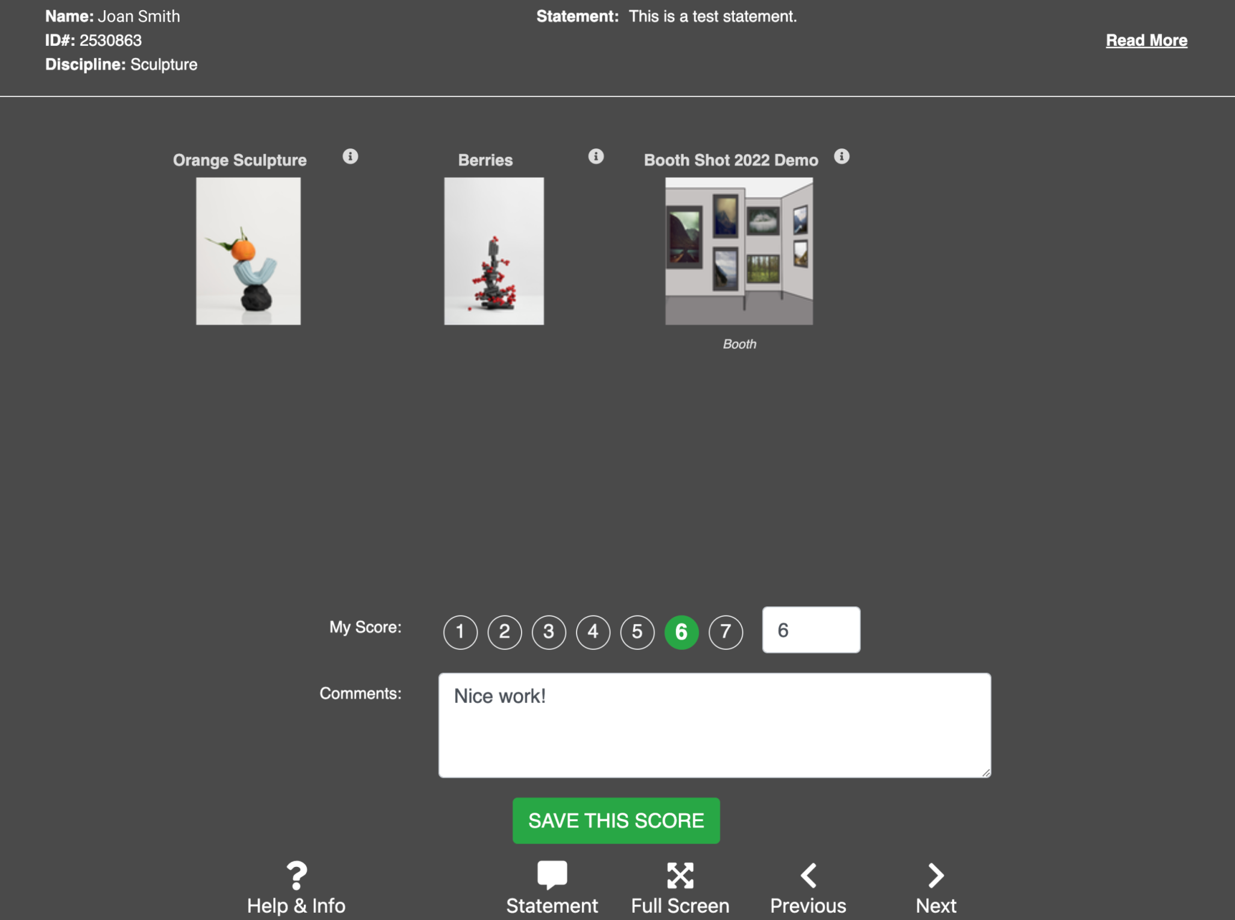Click the comments box containing Nice work

tap(714, 723)
